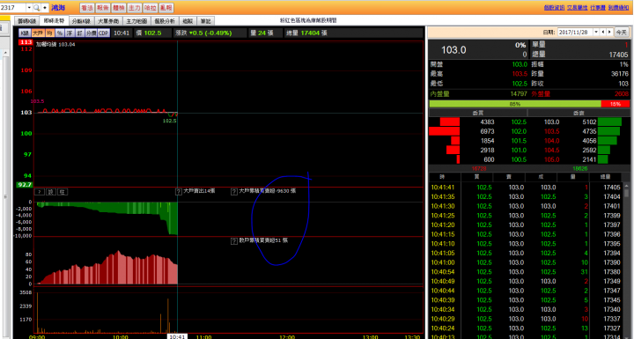Toggle the 大戶 chart button
Image resolution: width=634 pixels, height=339 pixels.
[x=38, y=33]
